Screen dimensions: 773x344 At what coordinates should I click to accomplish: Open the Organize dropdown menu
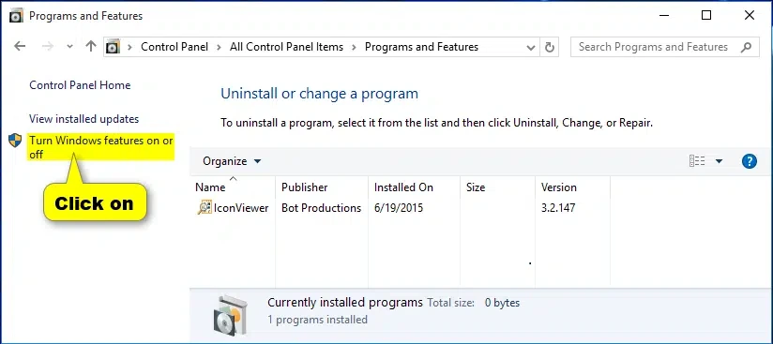[232, 161]
